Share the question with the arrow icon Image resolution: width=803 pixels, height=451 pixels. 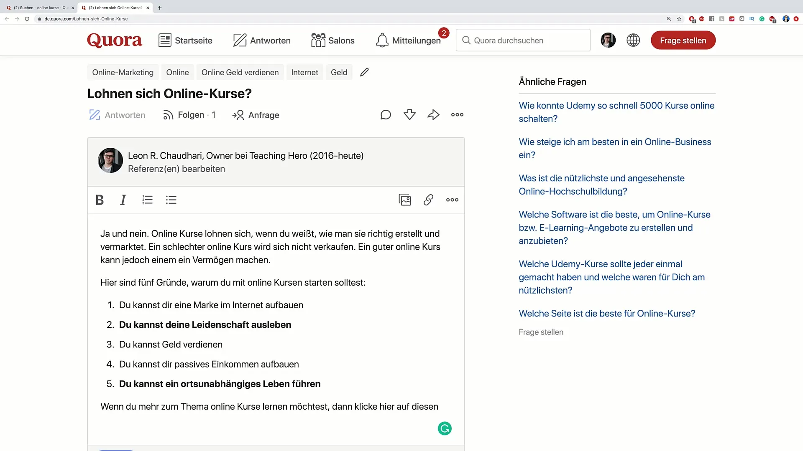433,114
